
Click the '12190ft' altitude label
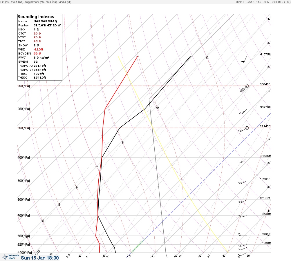click(x=265, y=198)
